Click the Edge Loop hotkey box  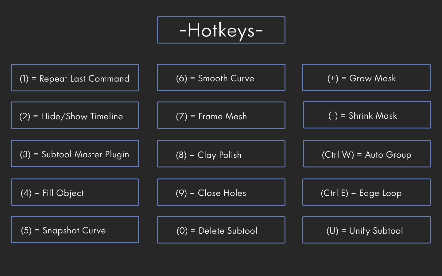coord(366,192)
